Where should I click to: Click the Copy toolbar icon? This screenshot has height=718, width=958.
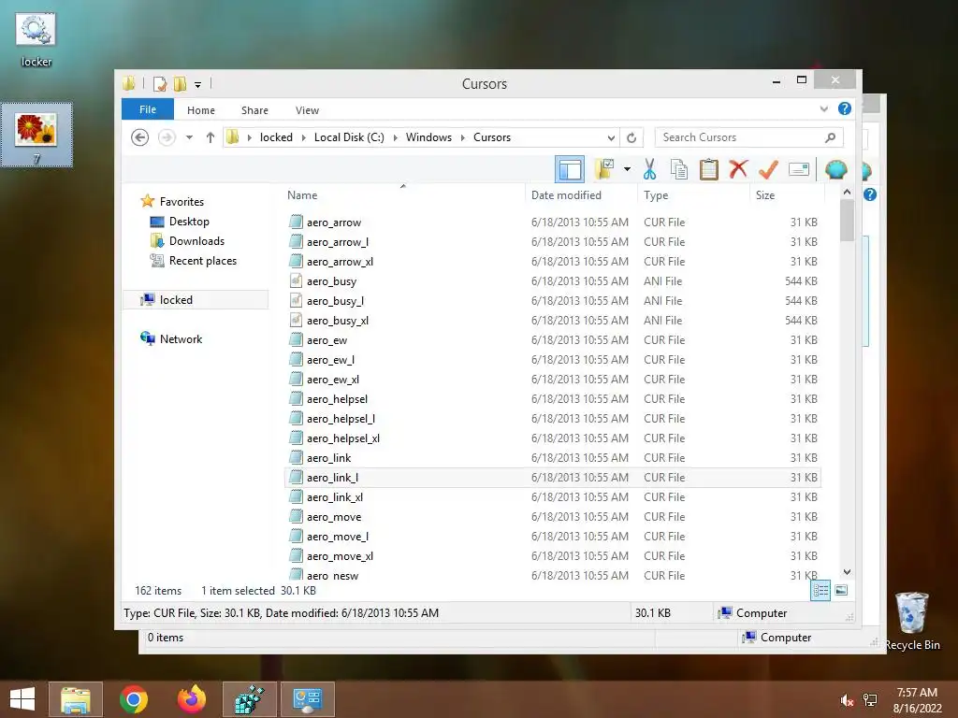(x=679, y=170)
